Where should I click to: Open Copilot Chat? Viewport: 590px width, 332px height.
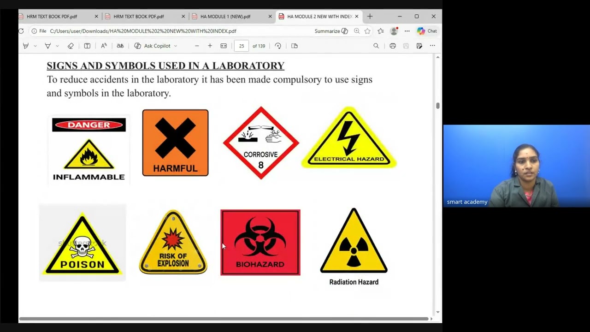427,31
